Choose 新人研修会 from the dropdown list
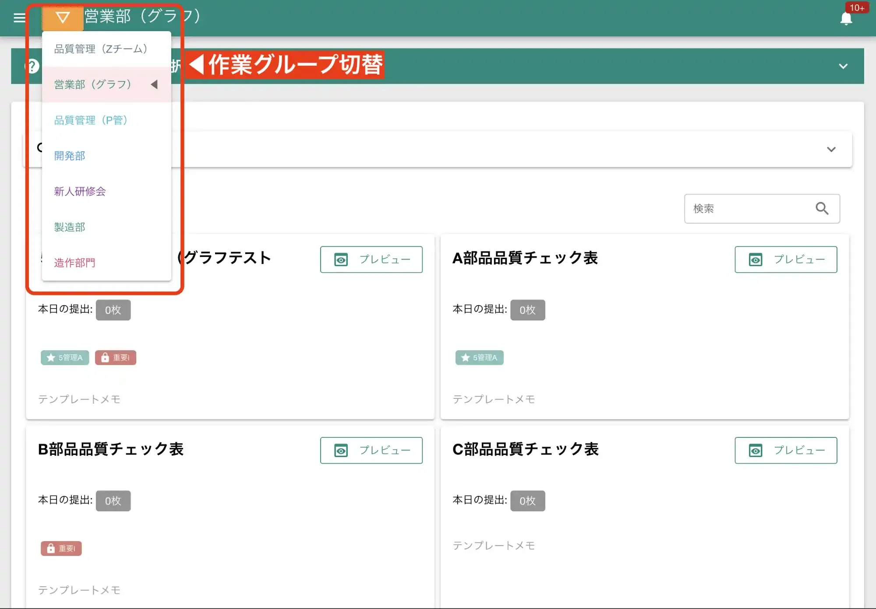The height and width of the screenshot is (609, 876). click(x=79, y=191)
